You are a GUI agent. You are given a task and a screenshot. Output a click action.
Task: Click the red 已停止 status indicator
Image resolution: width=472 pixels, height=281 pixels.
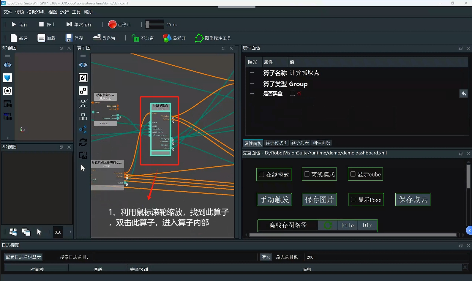click(x=119, y=24)
